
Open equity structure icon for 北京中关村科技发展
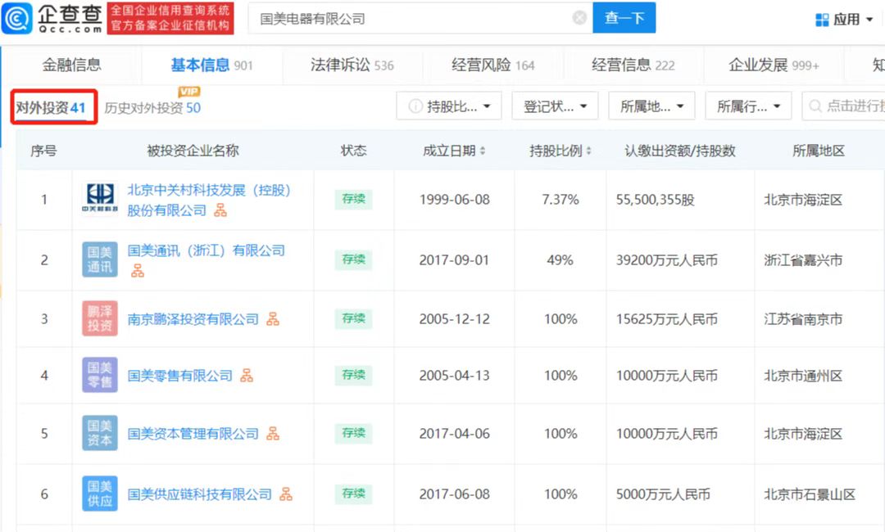pos(220,211)
